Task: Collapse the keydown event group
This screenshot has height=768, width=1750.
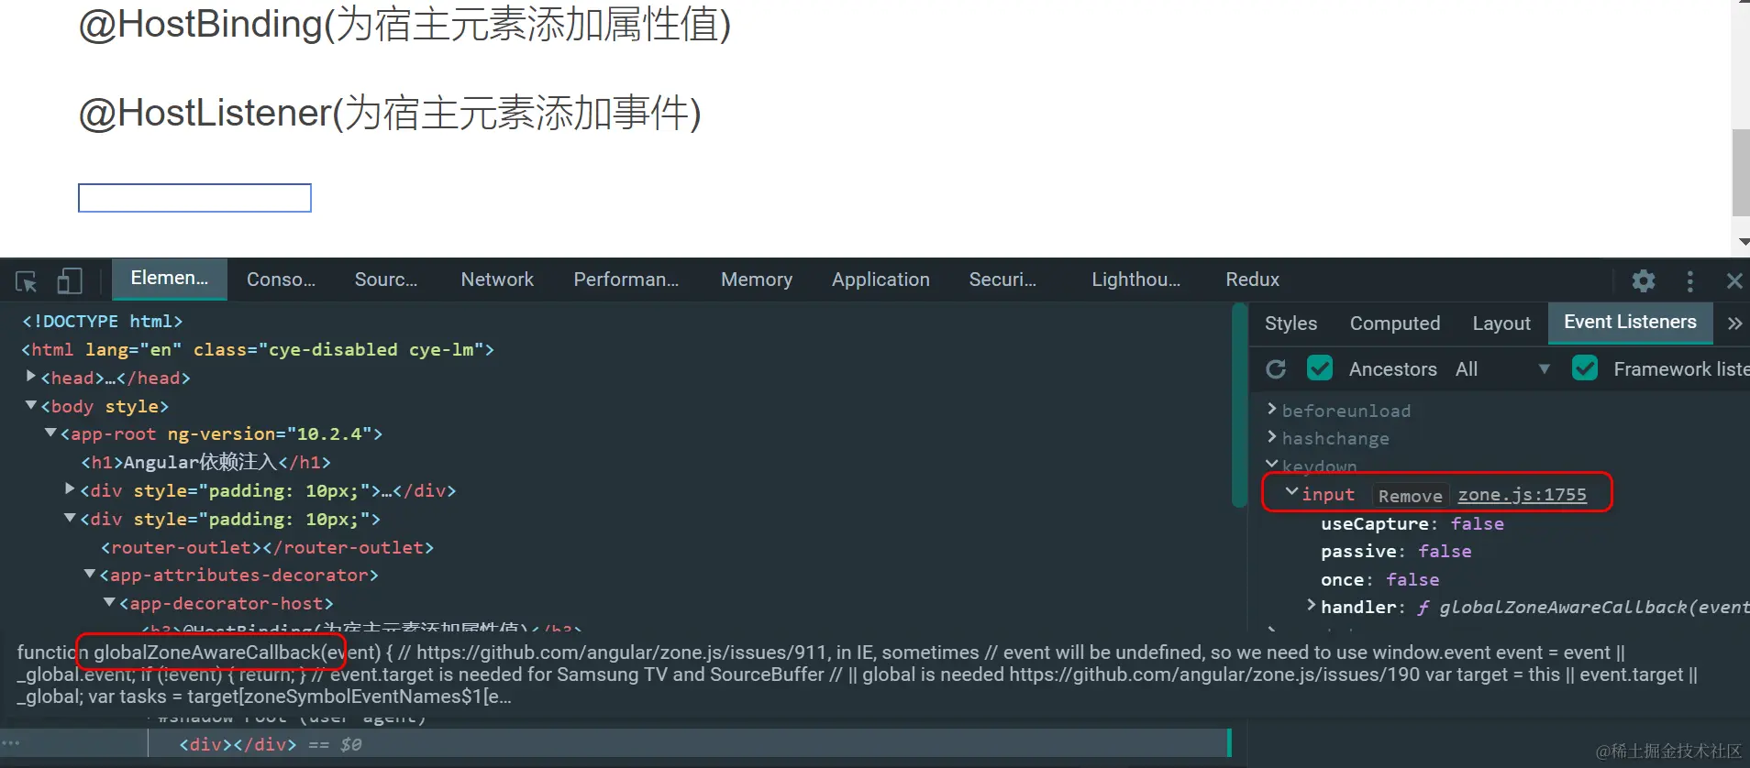Action: pyautogui.click(x=1272, y=465)
